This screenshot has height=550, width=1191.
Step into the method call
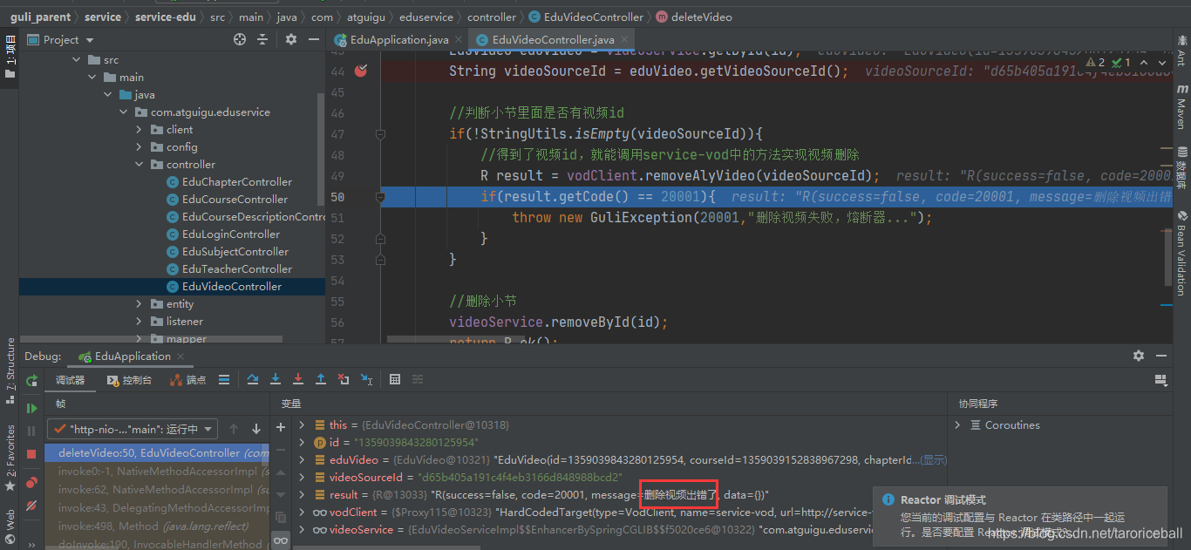click(276, 379)
